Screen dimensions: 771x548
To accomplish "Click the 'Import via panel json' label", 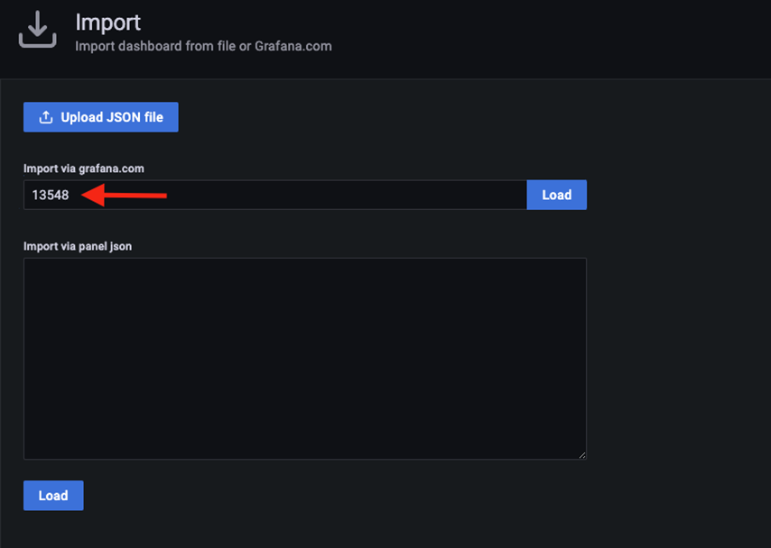I will click(78, 246).
